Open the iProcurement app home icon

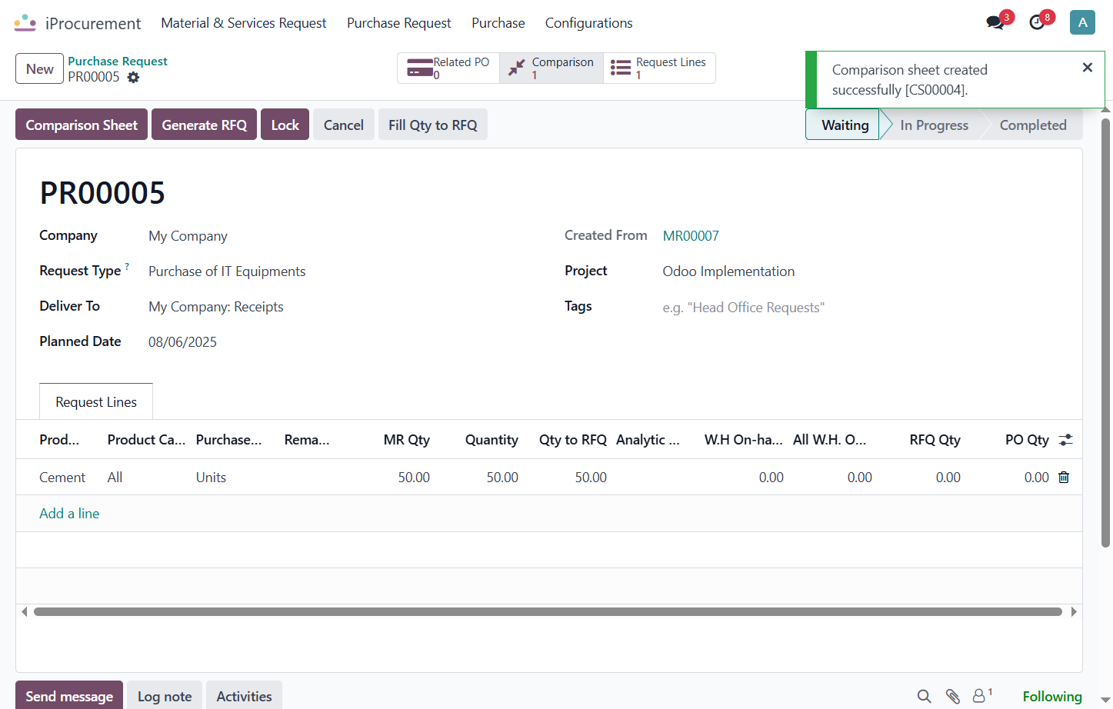point(25,23)
